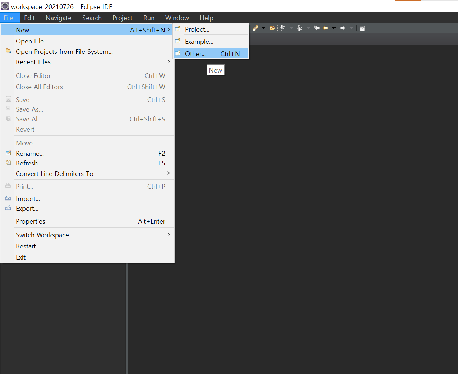458x374 pixels.
Task: Click the Project... wizard icon in the submenu
Action: pos(178,29)
